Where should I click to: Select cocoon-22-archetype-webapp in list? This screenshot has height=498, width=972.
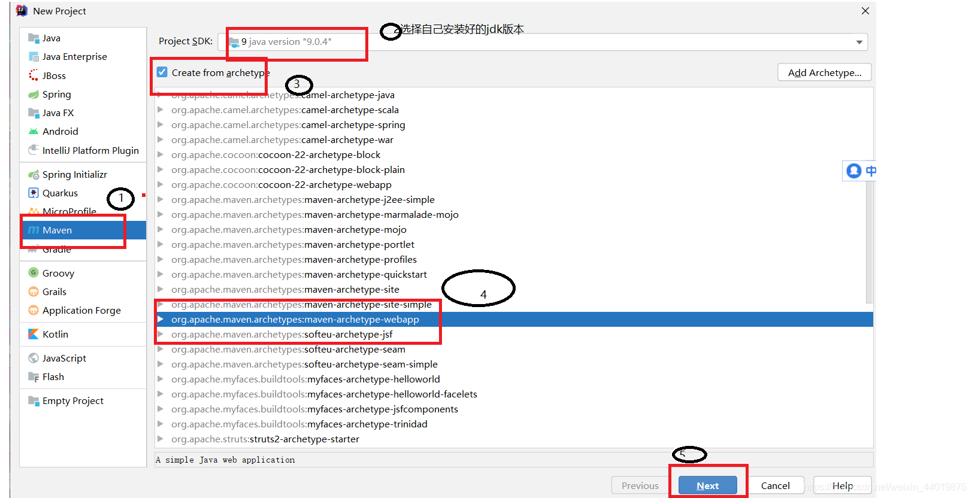[514, 184]
